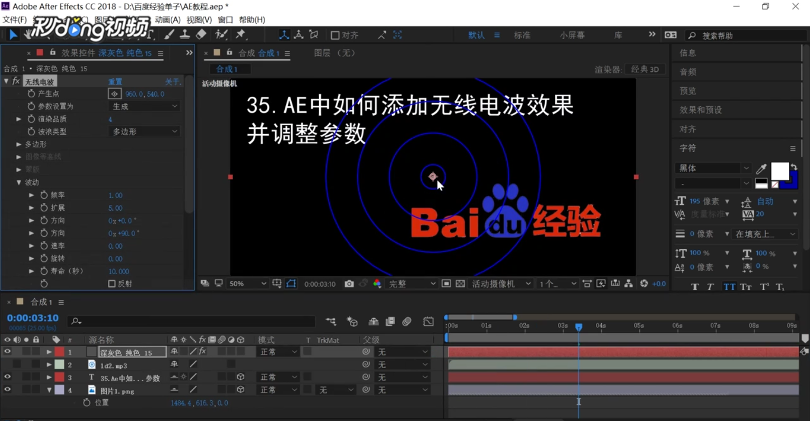
Task: Click the eyedropper in Character panel
Action: pyautogui.click(x=761, y=169)
